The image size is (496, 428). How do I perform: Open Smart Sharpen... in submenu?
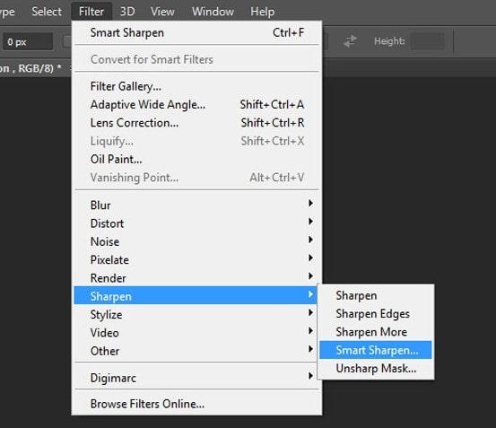(376, 350)
